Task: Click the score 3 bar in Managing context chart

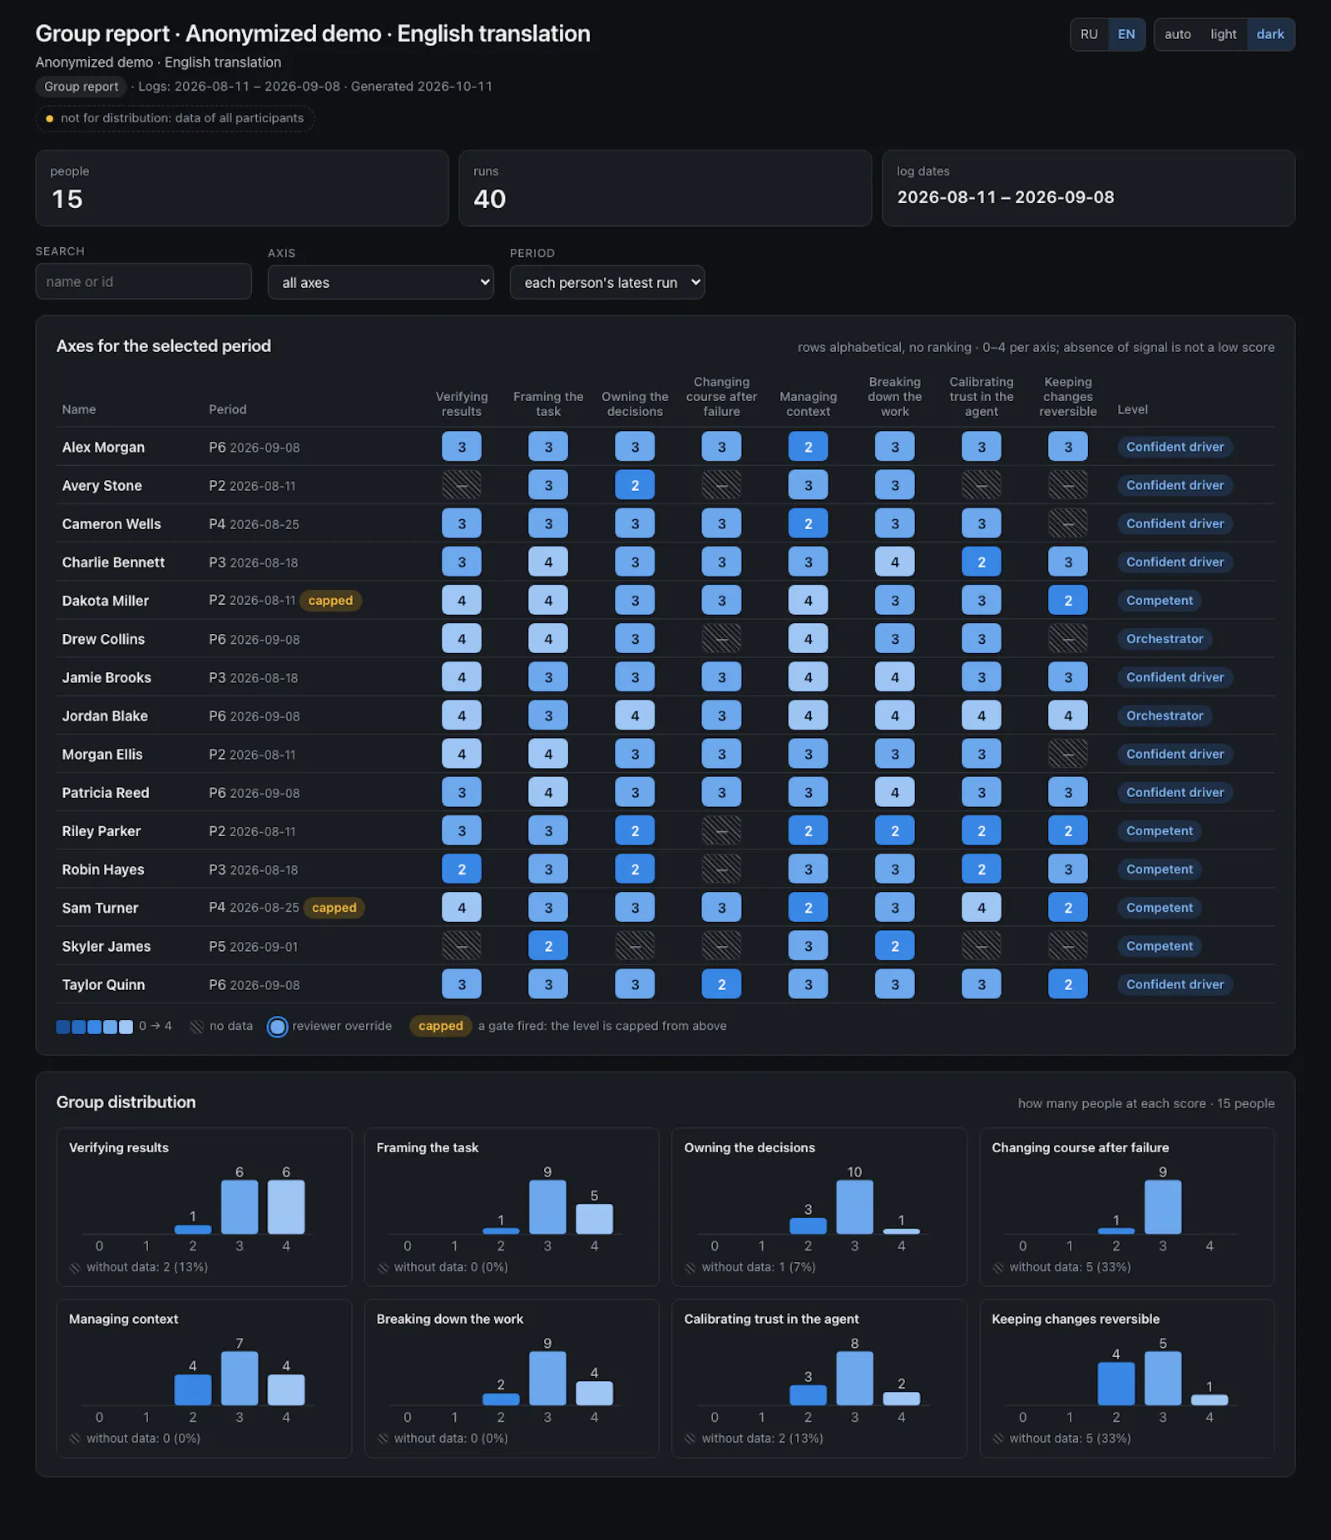Action: (x=240, y=1378)
